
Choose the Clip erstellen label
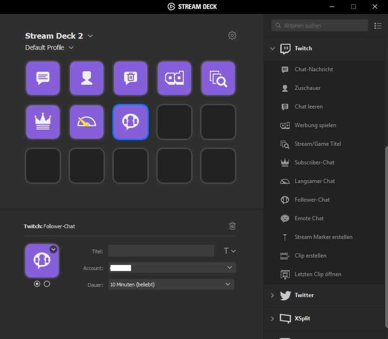click(310, 256)
